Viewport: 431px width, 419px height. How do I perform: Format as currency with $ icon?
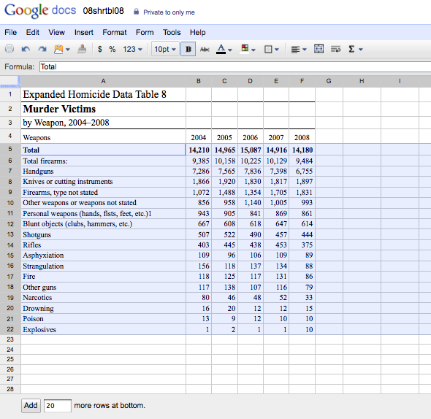(100, 49)
